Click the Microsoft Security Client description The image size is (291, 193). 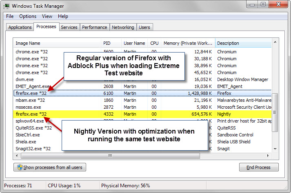(244, 107)
